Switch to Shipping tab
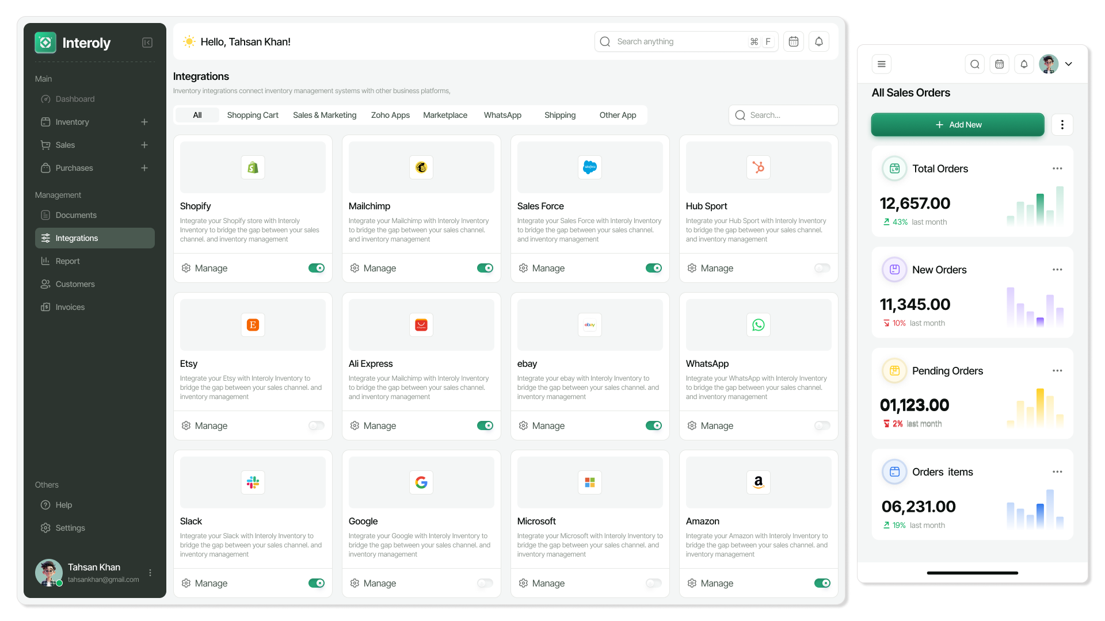 coord(560,115)
